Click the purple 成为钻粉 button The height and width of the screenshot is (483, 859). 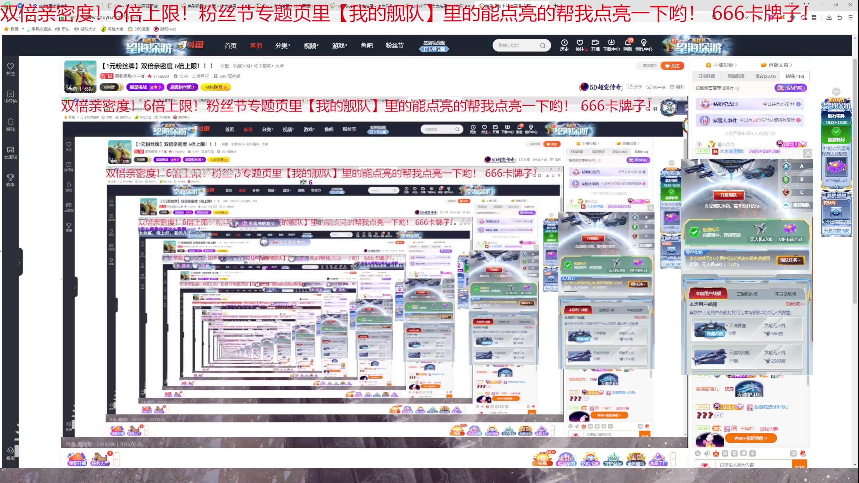[791, 88]
